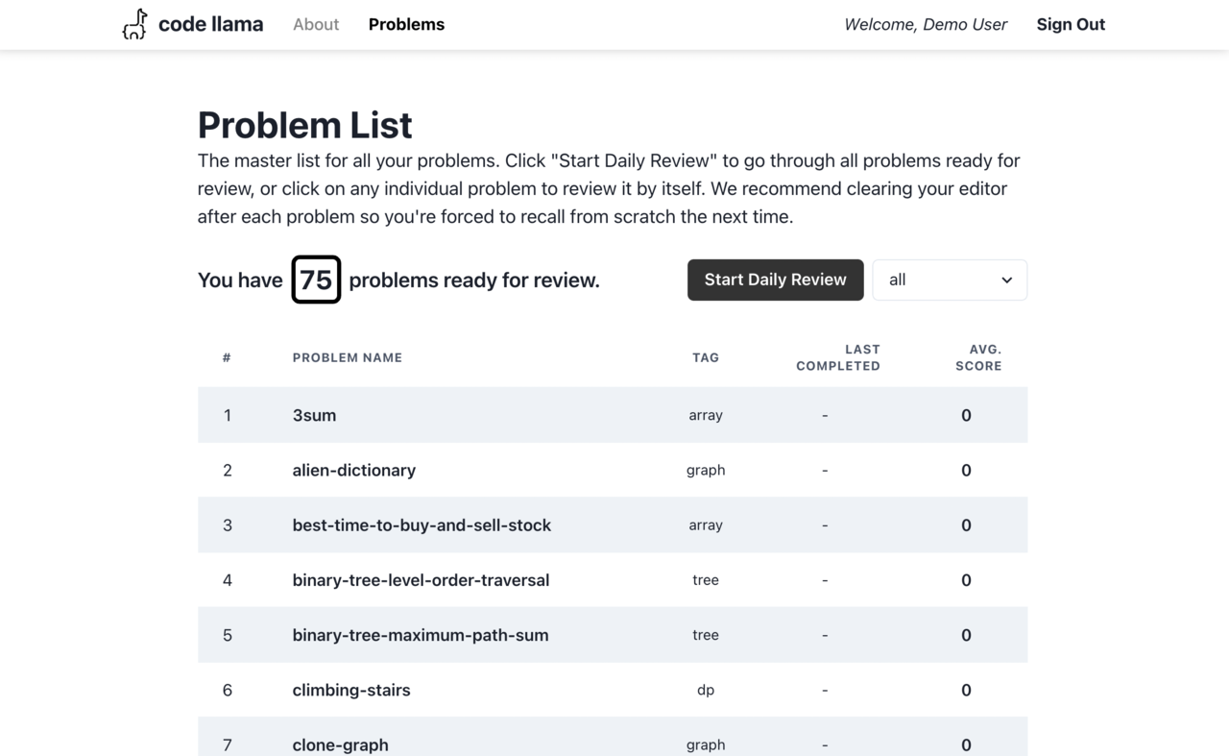This screenshot has height=756, width=1229.
Task: Click the chevron on the filter selector
Action: pos(1006,280)
